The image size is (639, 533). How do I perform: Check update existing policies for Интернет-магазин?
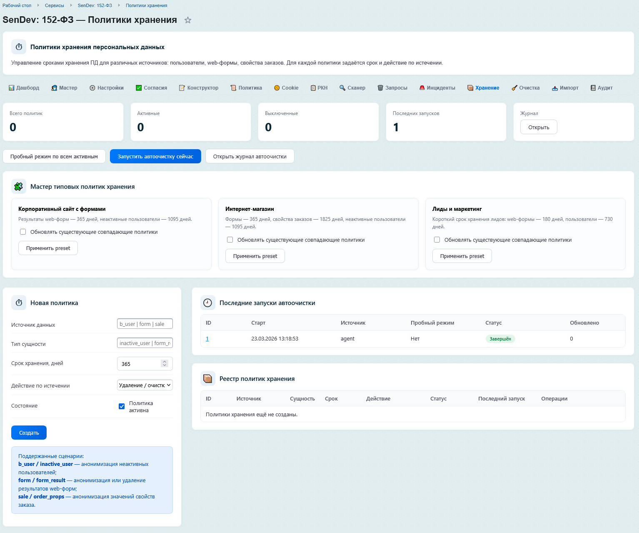(x=230, y=240)
